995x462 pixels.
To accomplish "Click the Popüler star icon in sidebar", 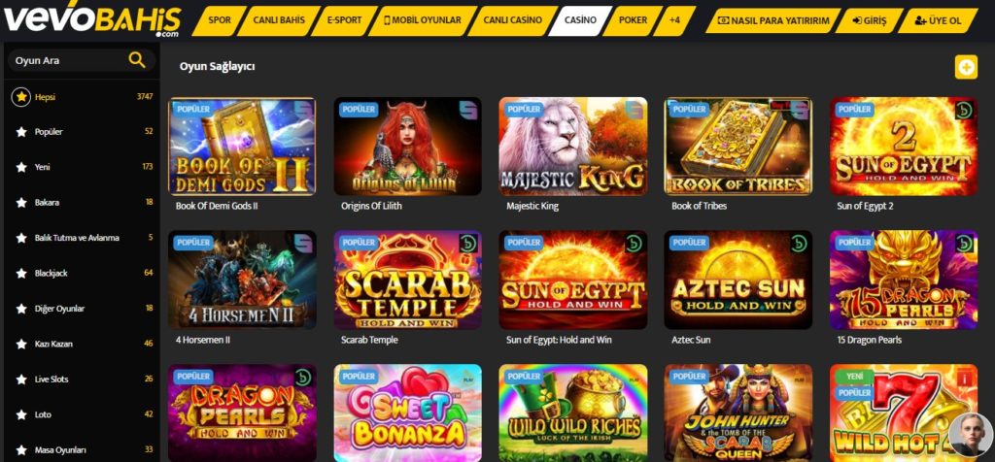I will 21,132.
